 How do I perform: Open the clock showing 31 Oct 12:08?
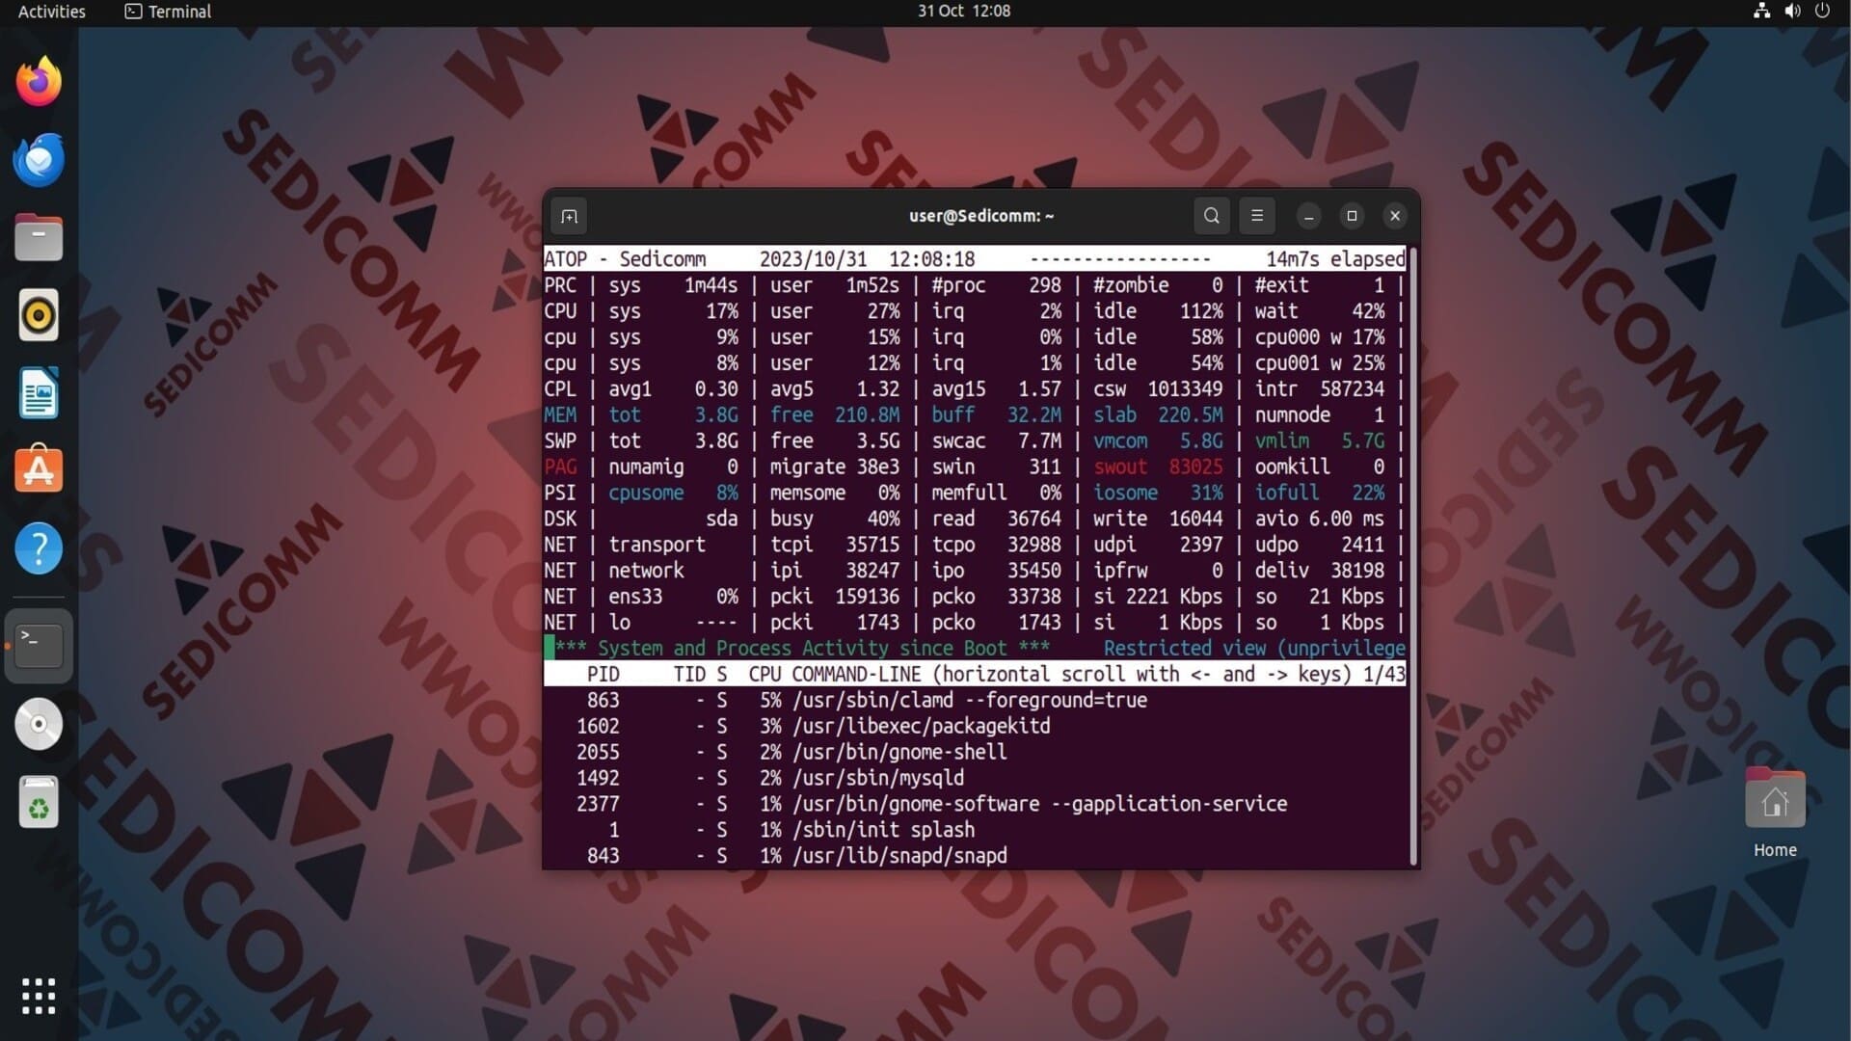click(x=964, y=12)
